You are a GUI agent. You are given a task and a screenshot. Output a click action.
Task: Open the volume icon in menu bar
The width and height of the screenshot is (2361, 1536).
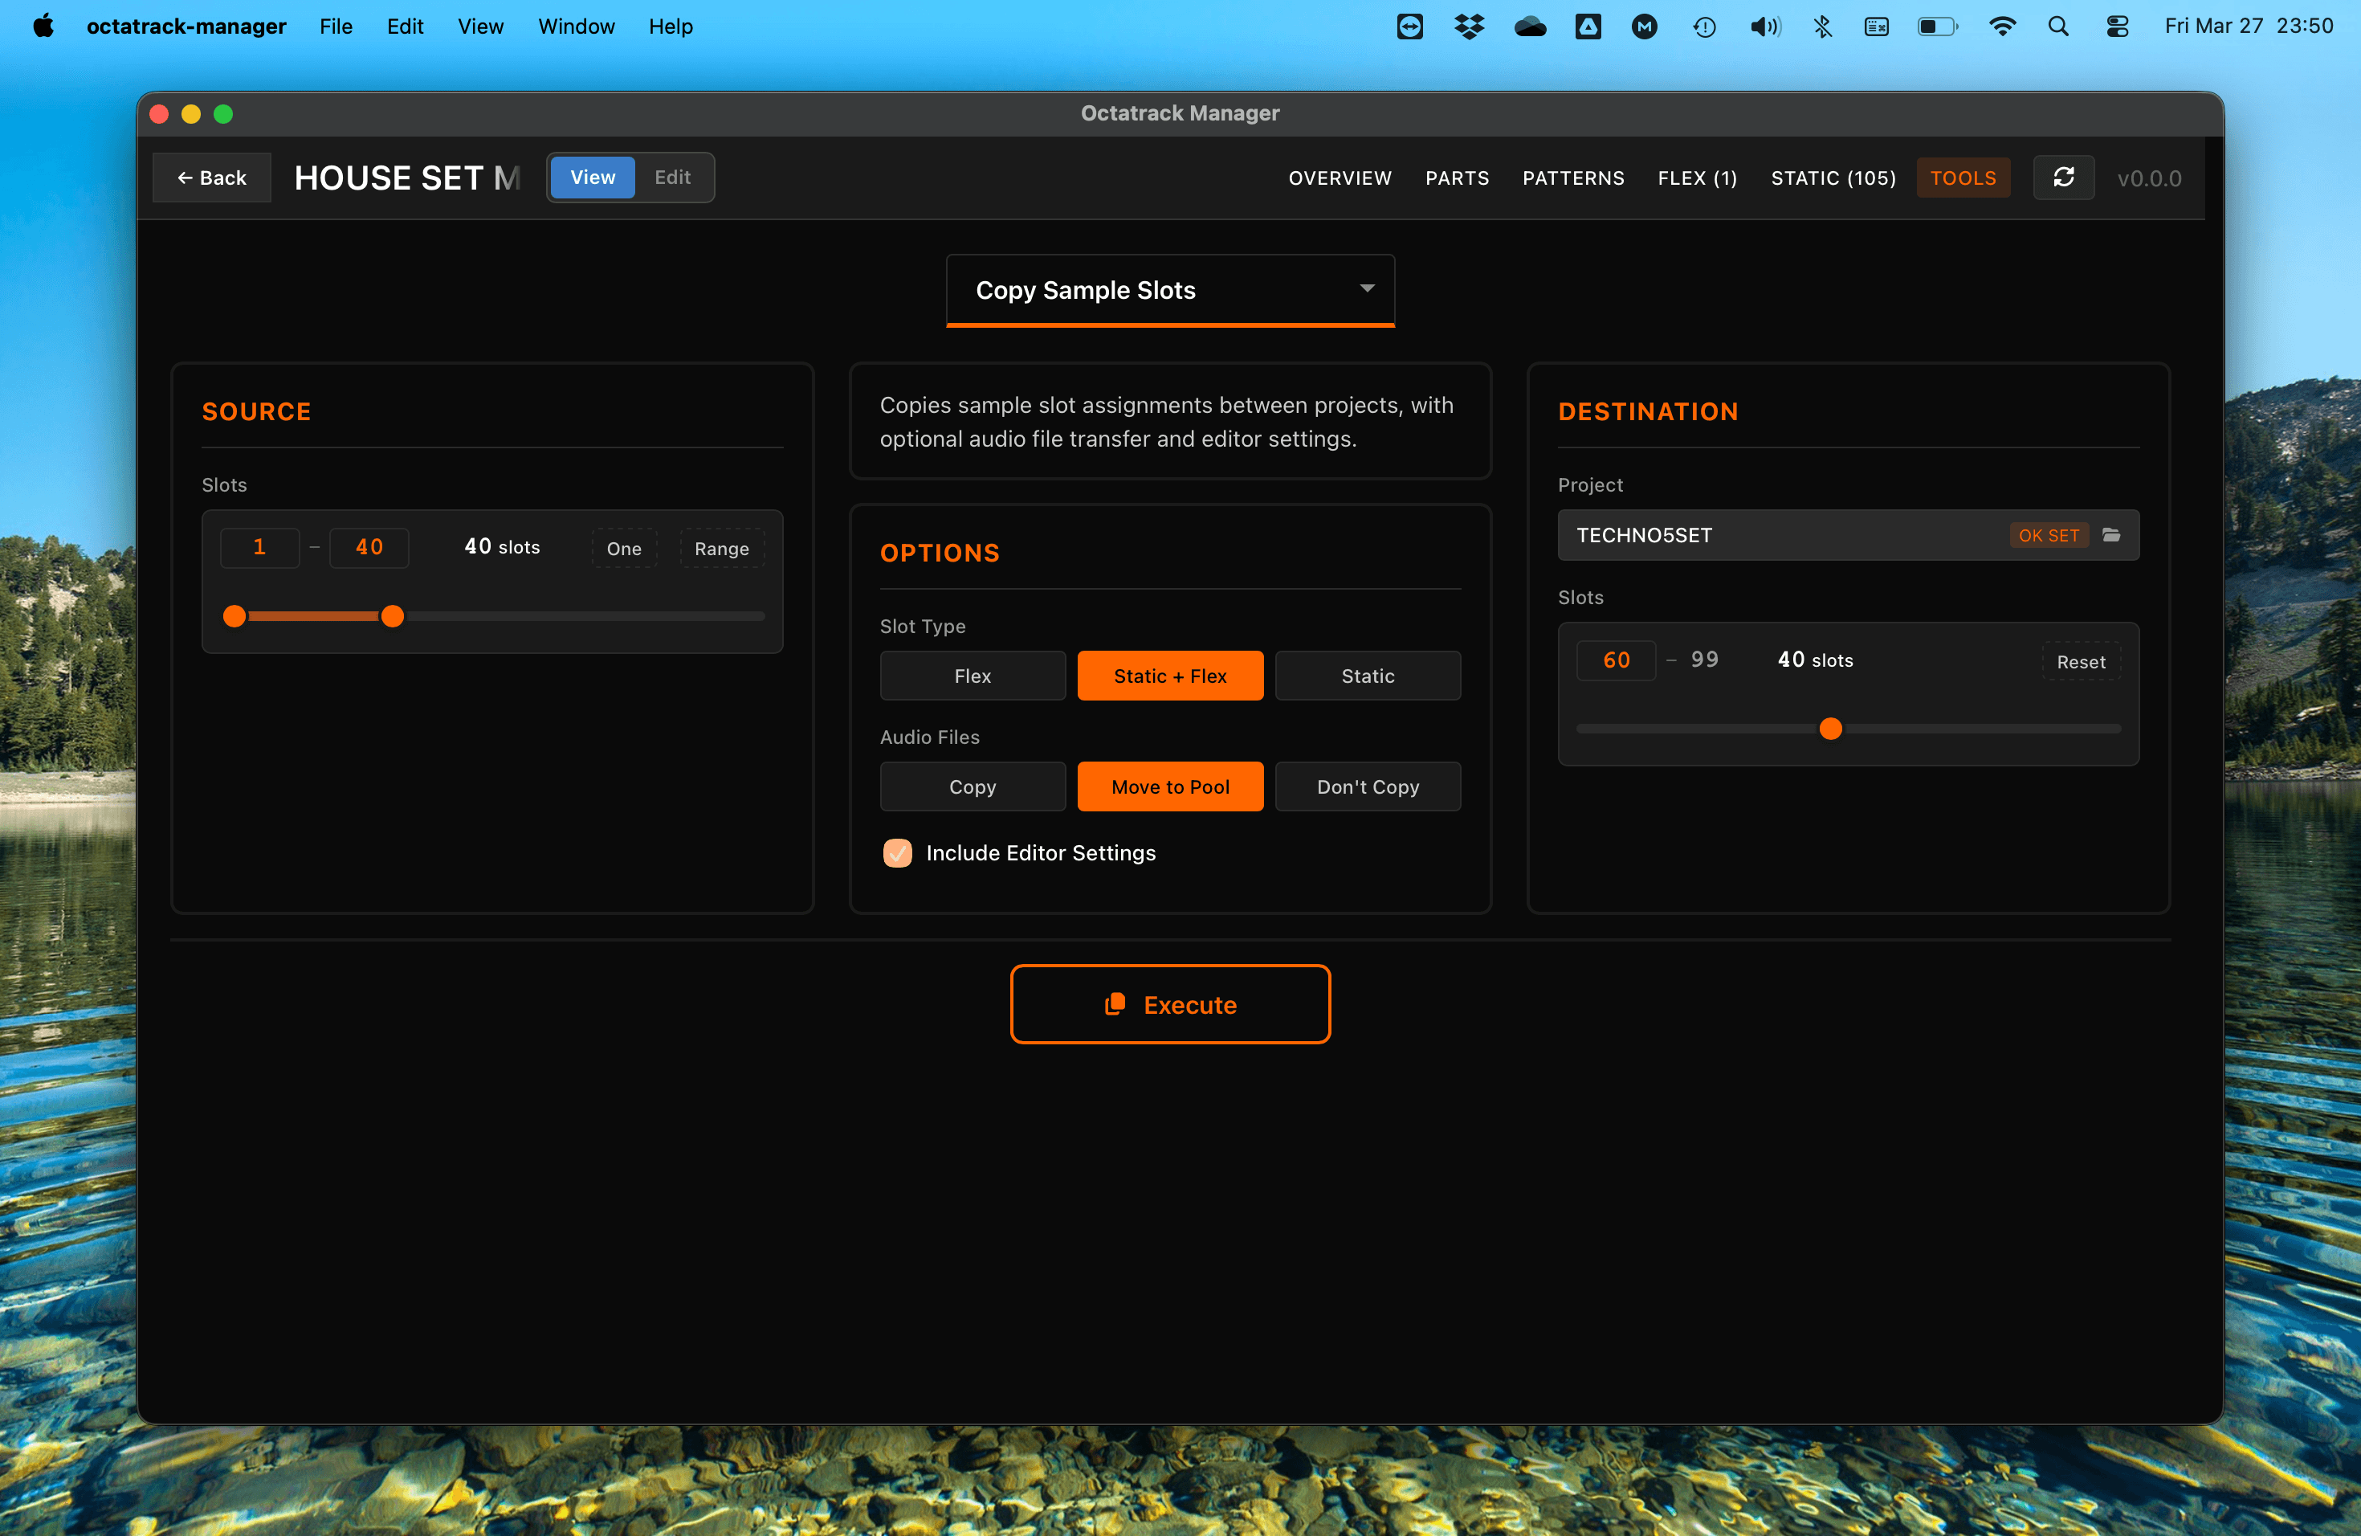point(1765,27)
